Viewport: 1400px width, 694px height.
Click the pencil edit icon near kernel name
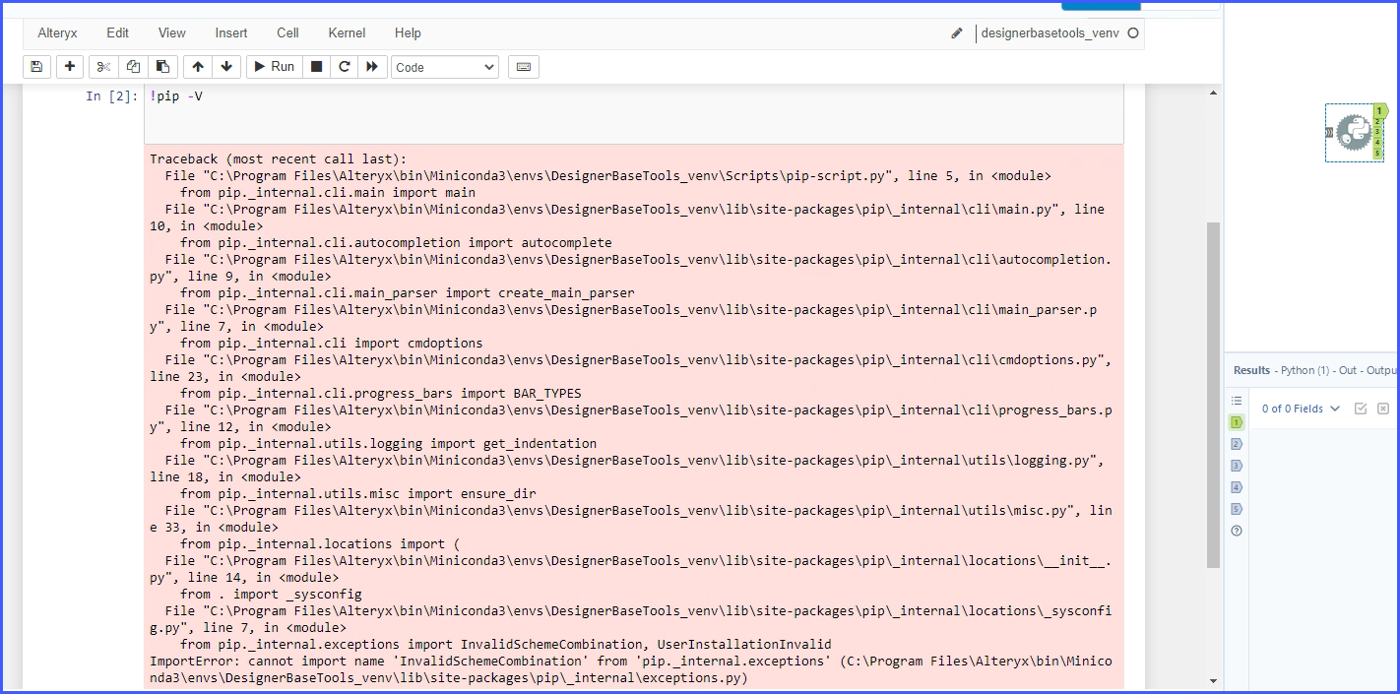[x=957, y=33]
